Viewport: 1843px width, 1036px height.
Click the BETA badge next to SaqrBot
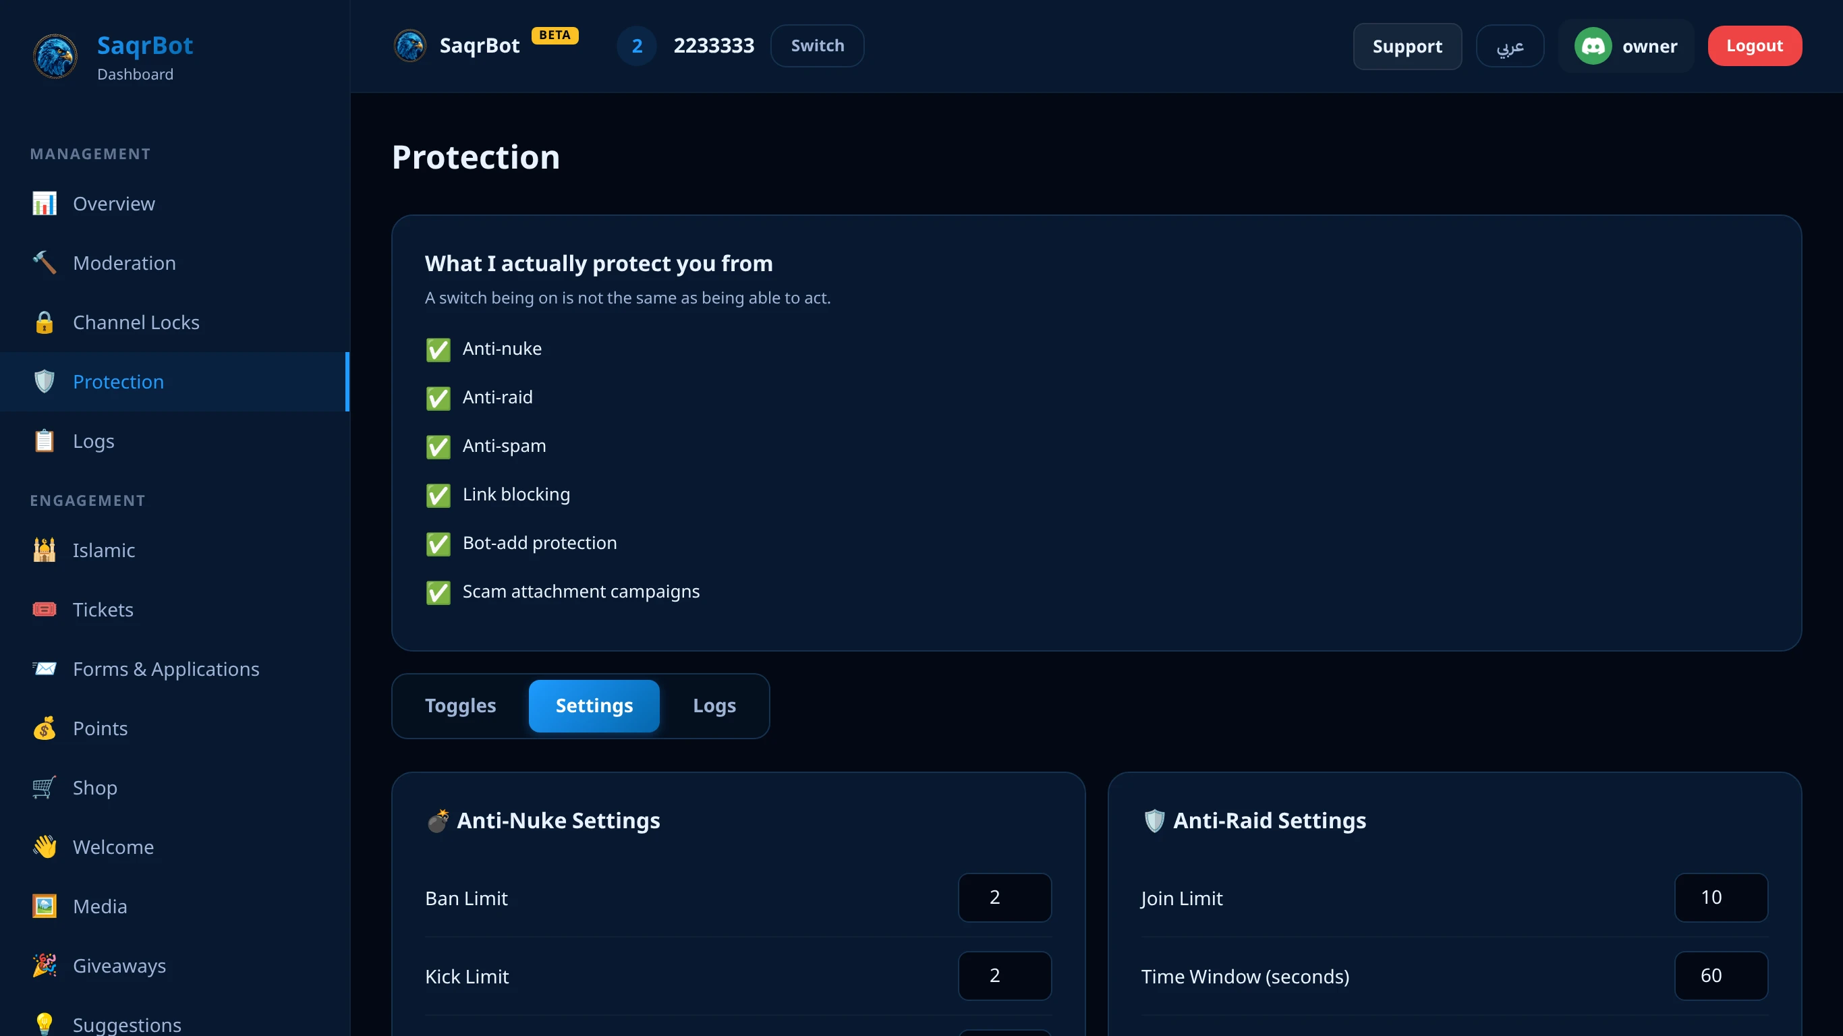point(555,35)
